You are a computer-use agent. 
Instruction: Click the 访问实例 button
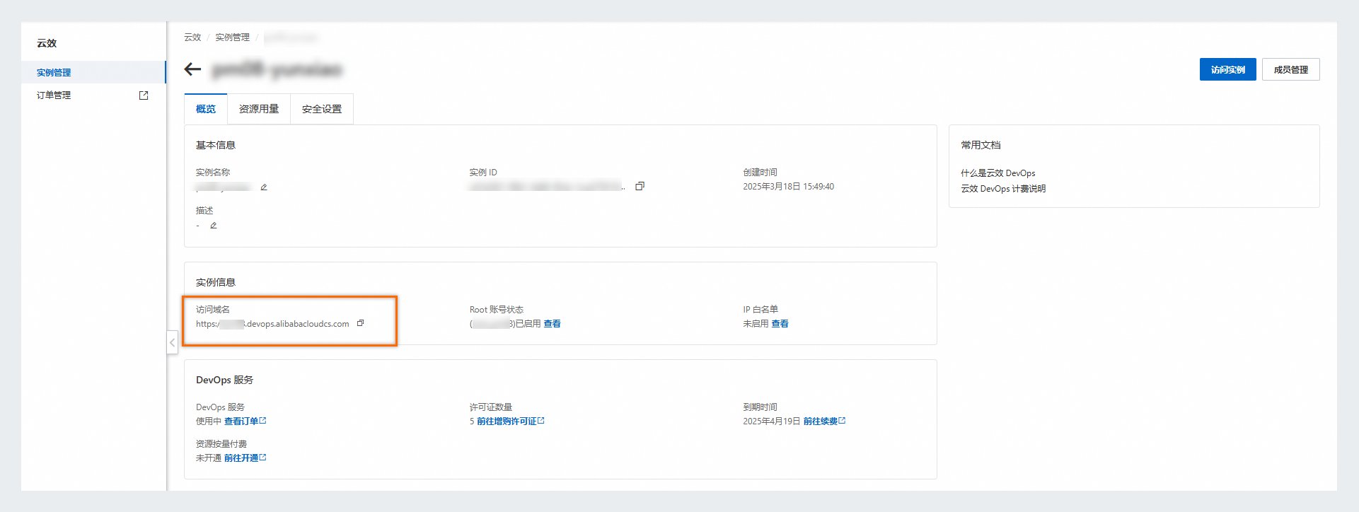click(x=1227, y=69)
